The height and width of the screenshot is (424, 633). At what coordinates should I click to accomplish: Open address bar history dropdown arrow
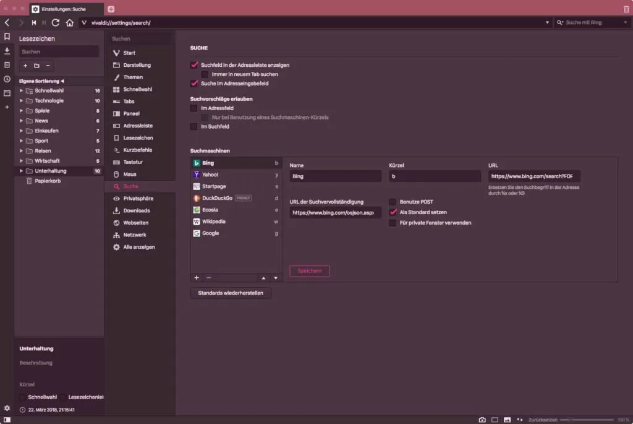[x=547, y=23]
